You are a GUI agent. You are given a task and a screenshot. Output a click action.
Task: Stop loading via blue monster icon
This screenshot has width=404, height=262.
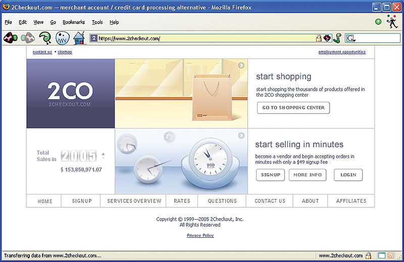(x=62, y=38)
